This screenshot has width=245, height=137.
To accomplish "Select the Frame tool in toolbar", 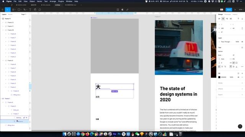I will [14, 10].
